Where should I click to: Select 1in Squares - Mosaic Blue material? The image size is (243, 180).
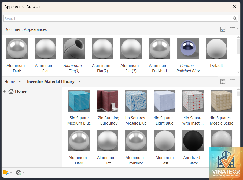coord(136,108)
